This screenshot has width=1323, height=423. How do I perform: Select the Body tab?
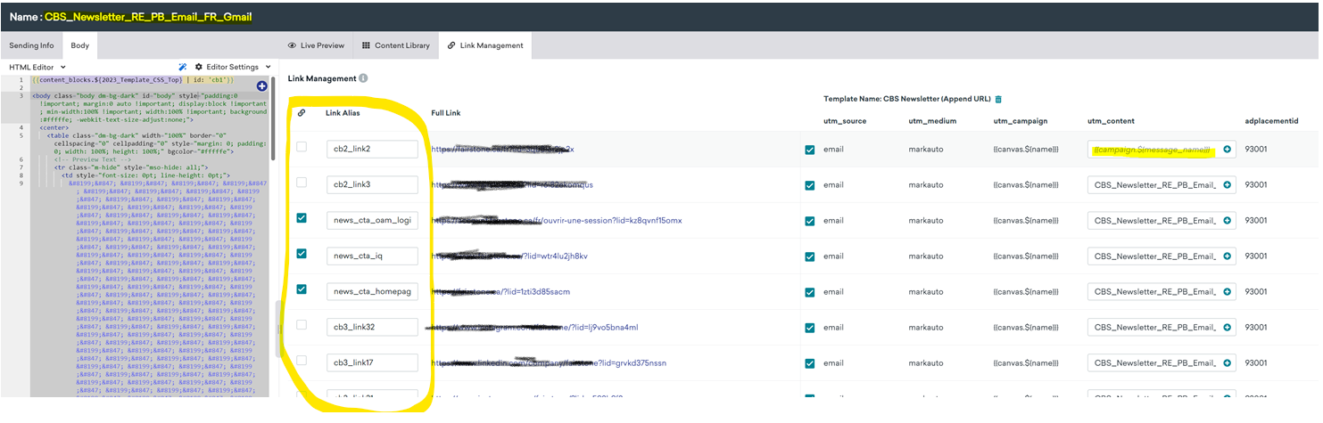tap(80, 45)
